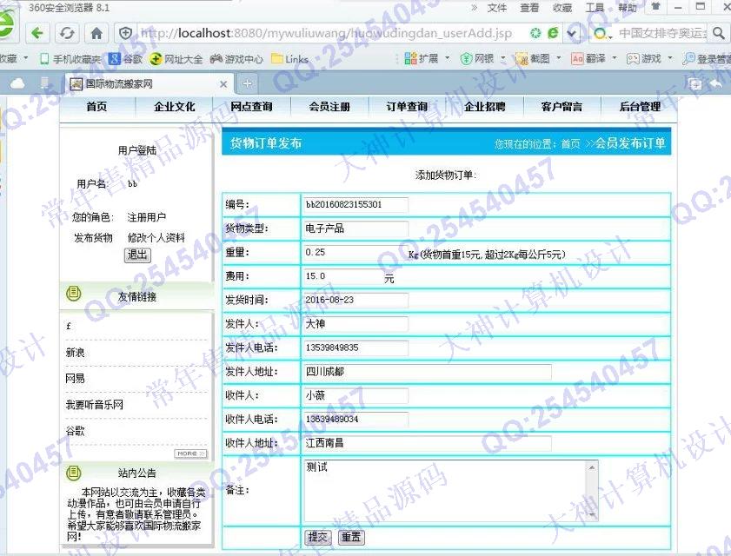The height and width of the screenshot is (556, 731).
Task: Open the 谷歌 friendly link
Action: click(75, 431)
